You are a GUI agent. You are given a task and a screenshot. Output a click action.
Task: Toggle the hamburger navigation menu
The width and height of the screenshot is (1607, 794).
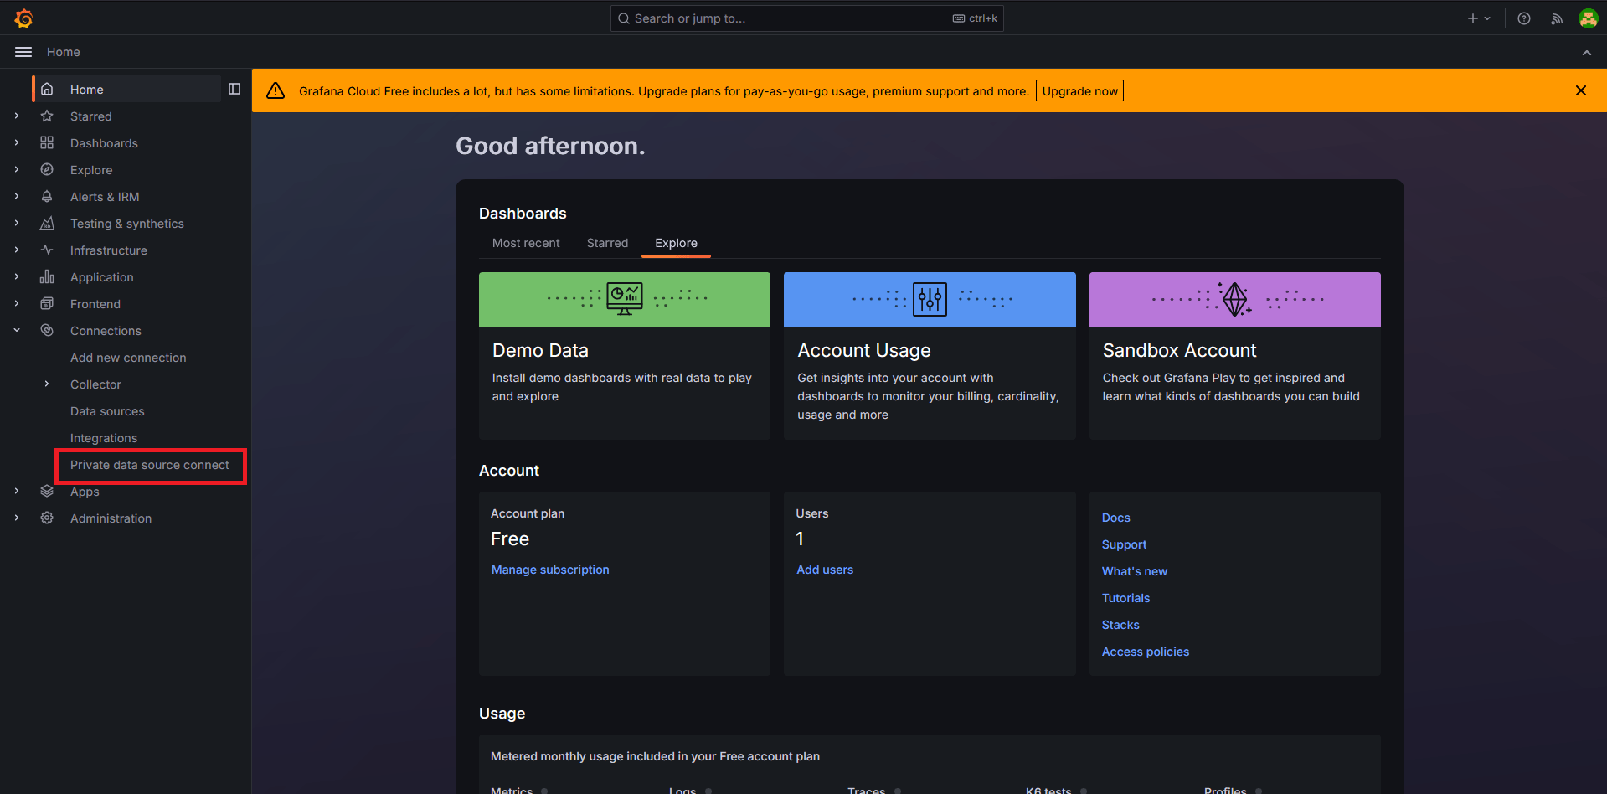pos(23,52)
